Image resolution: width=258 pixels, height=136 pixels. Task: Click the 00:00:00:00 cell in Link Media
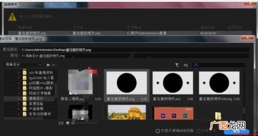(208, 33)
